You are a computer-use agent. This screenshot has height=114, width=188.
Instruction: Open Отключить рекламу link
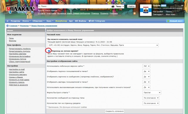[x=18, y=75]
